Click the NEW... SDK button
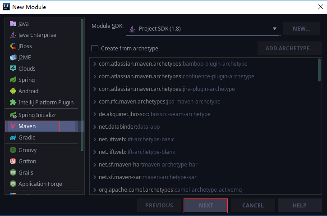 pos(301,29)
